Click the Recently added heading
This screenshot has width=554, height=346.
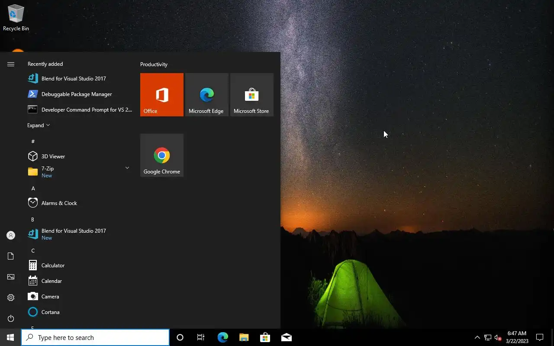tap(45, 64)
